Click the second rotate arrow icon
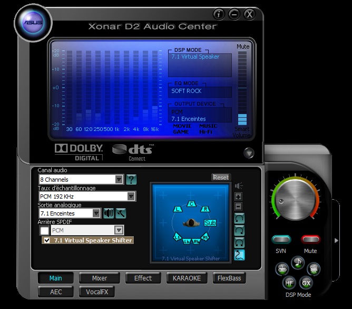Screen dimensions: 352x309 coord(239,231)
